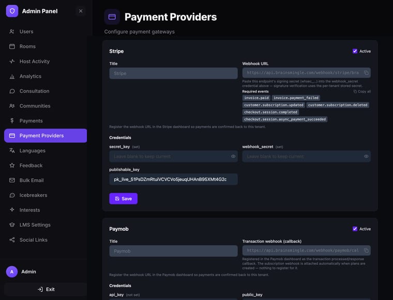Click the Stripe Title input field
Image resolution: width=393 pixels, height=300 pixels.
click(x=173, y=73)
